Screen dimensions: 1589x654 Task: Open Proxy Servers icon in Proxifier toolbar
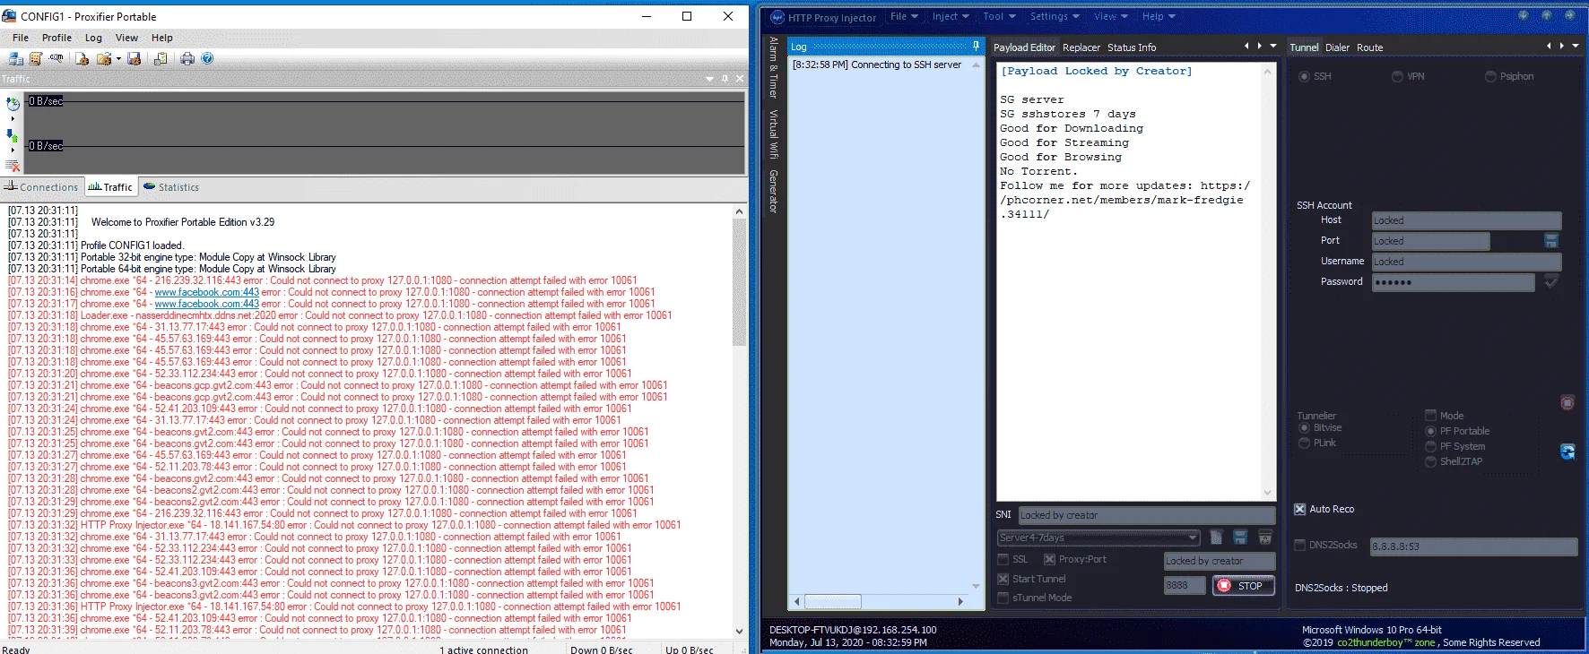16,58
